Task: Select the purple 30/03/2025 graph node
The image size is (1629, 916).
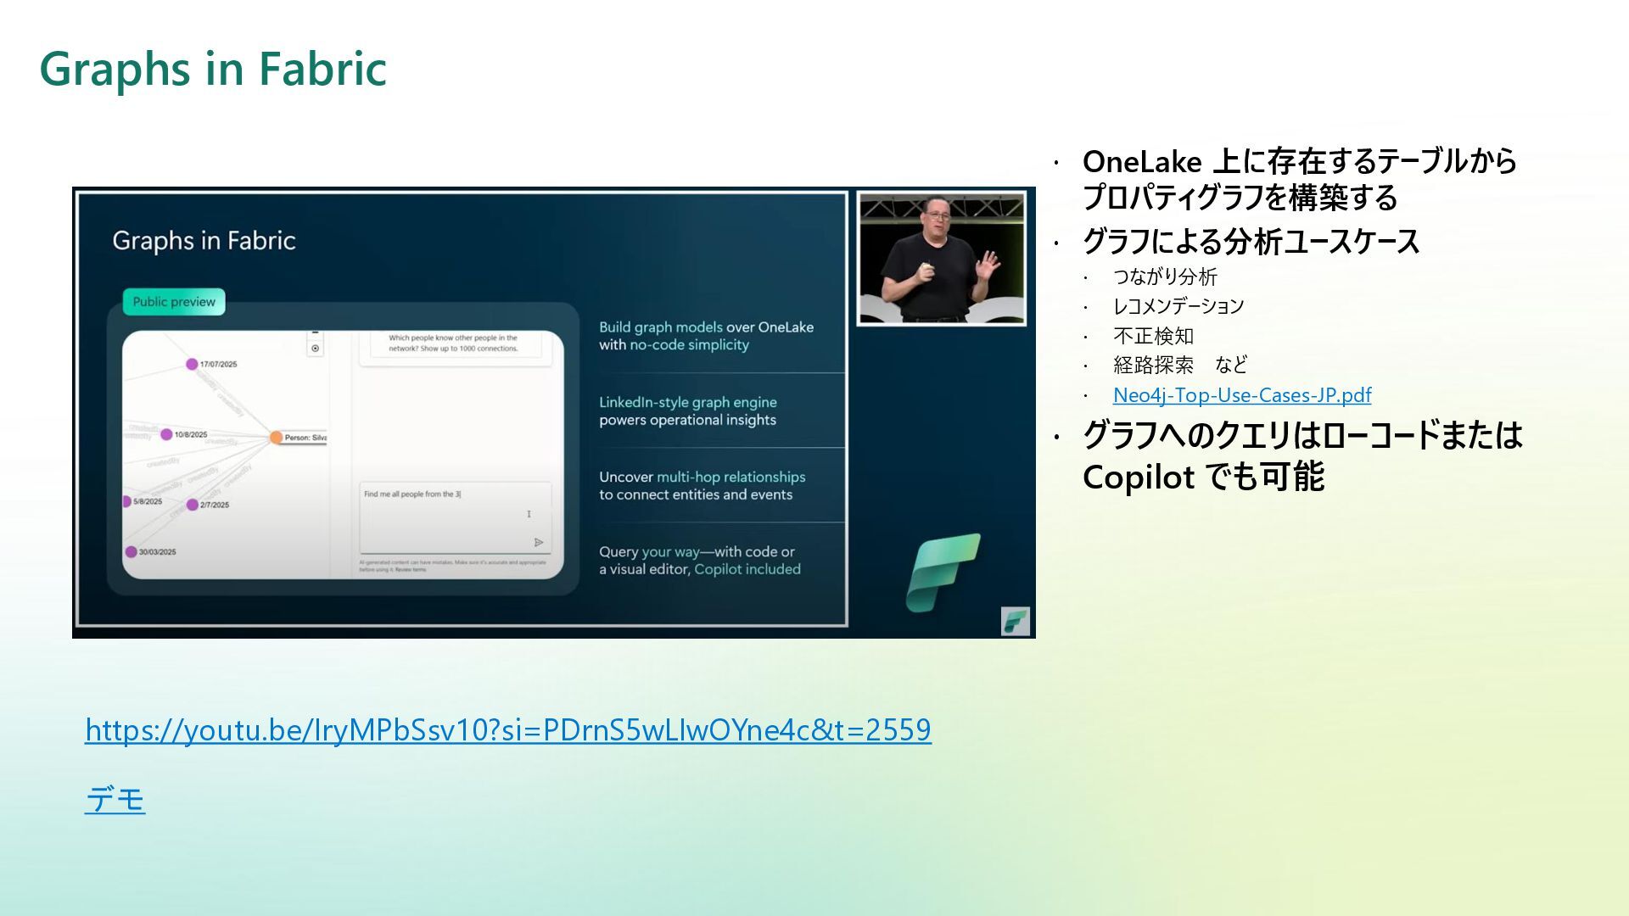Action: (x=131, y=552)
